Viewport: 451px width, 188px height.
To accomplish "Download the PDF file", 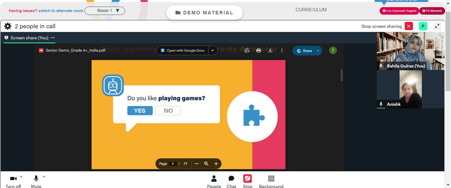I will click(x=270, y=50).
